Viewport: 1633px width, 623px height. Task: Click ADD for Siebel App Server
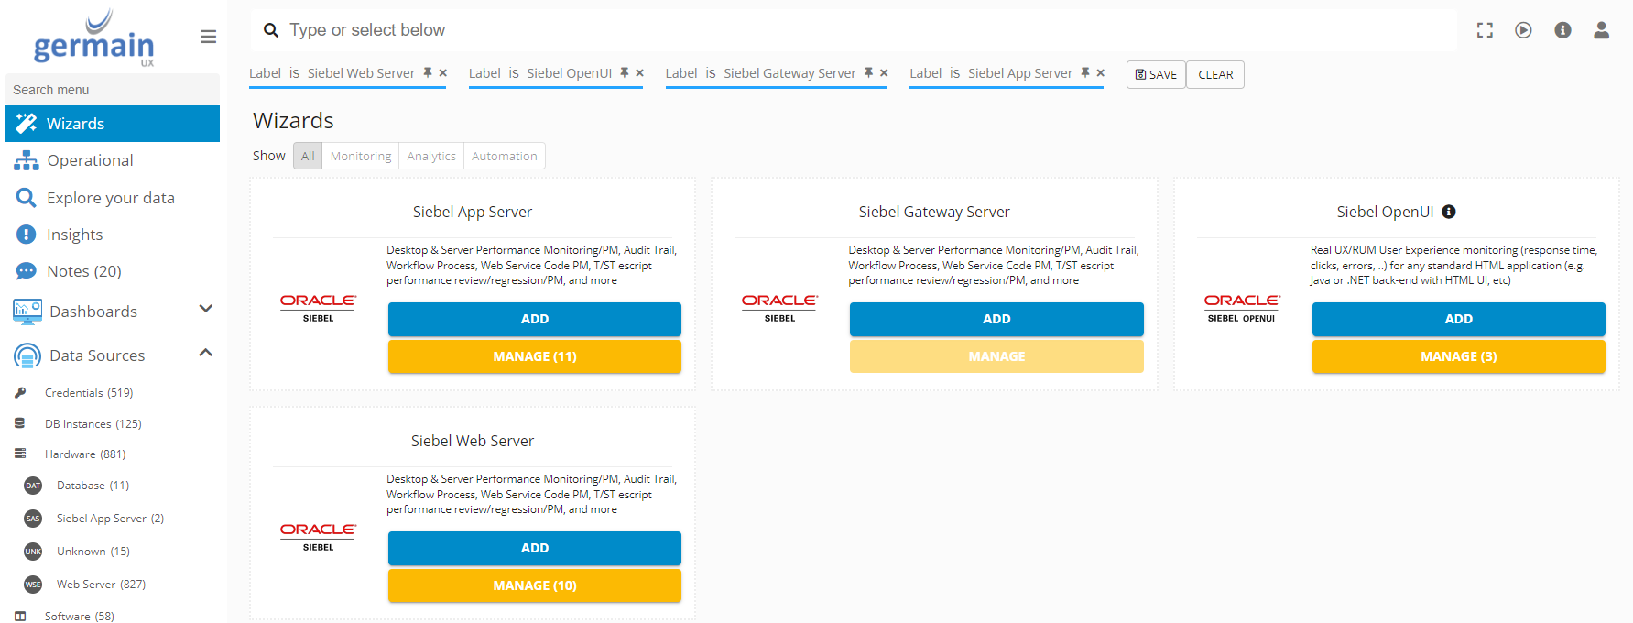[534, 319]
